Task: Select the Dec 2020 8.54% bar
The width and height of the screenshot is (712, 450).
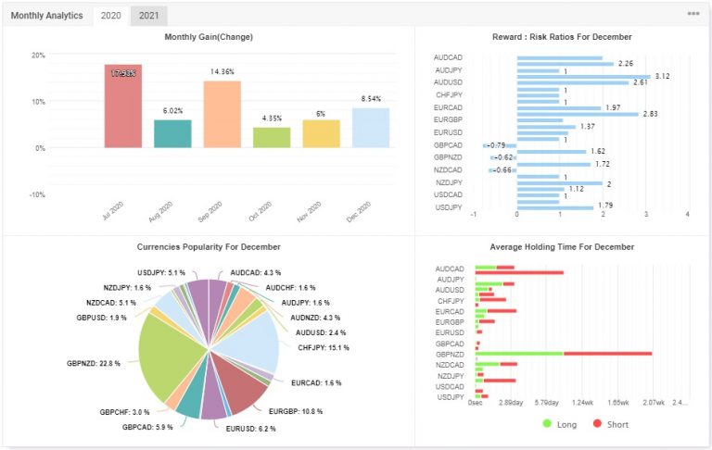Action: click(370, 128)
